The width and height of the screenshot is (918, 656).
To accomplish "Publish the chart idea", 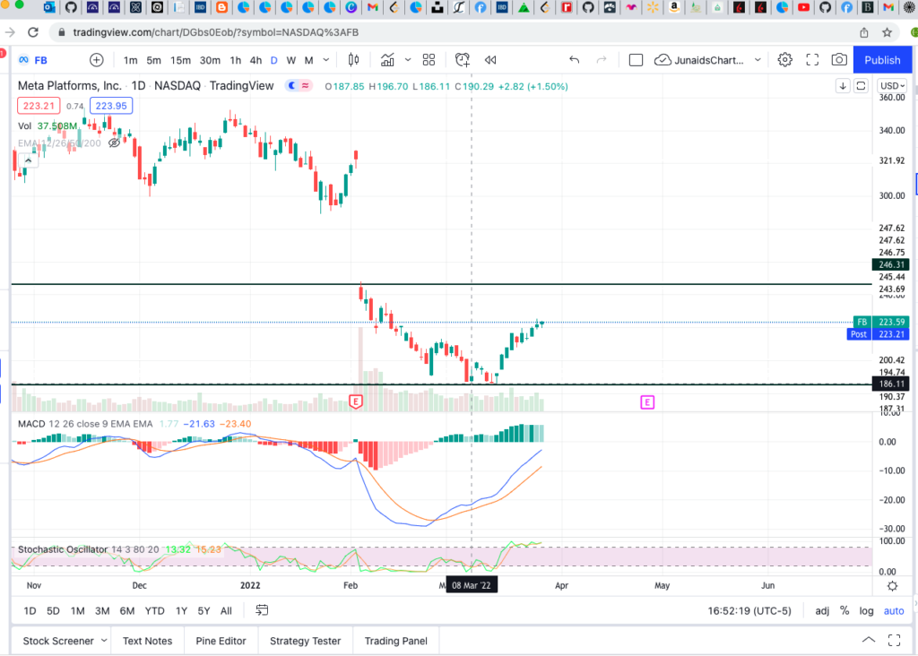I will click(882, 60).
